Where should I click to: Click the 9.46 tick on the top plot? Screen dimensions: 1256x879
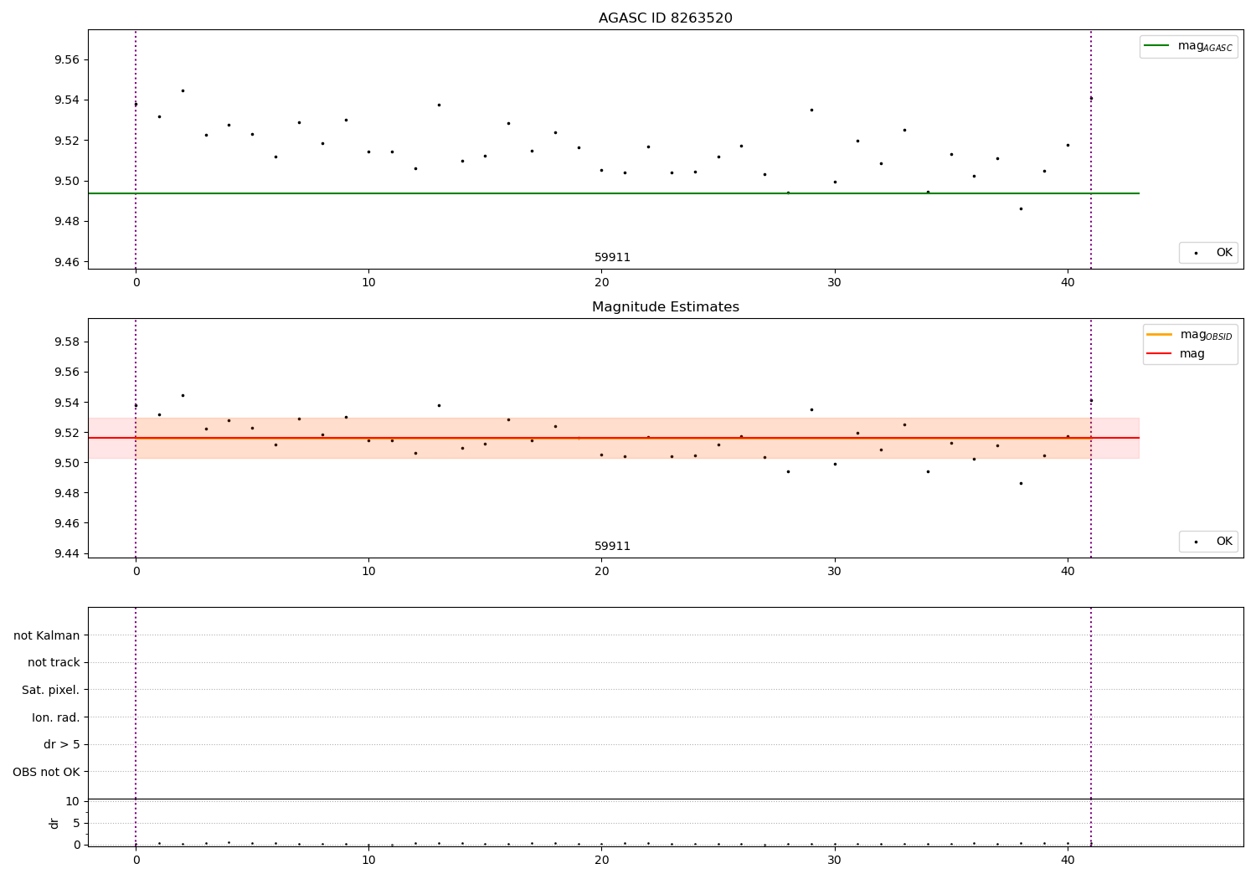pyautogui.click(x=67, y=262)
